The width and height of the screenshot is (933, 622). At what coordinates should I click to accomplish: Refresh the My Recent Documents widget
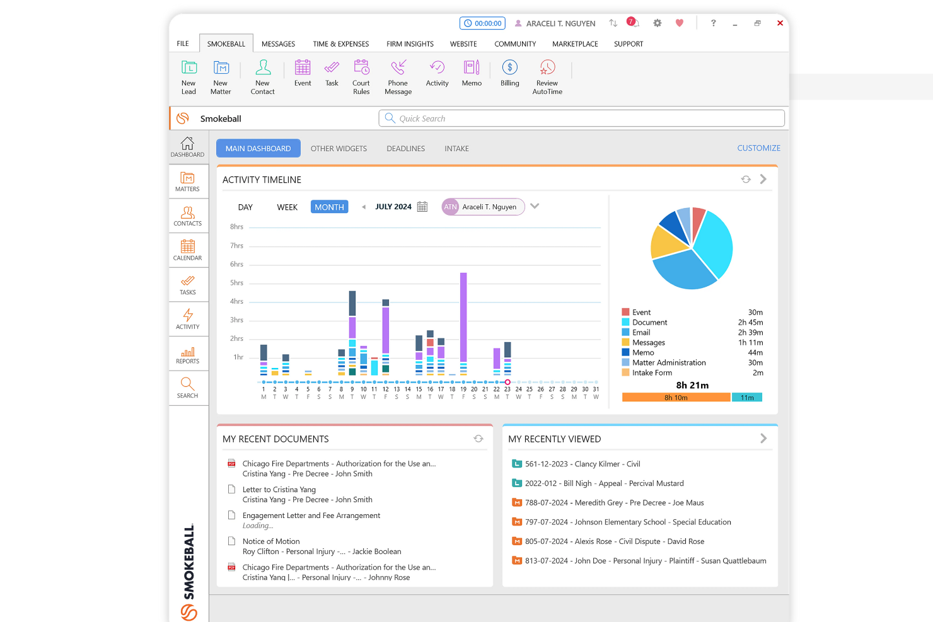pos(478,439)
